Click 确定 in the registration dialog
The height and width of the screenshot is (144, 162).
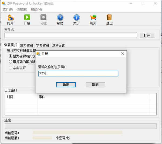click(x=66, y=85)
